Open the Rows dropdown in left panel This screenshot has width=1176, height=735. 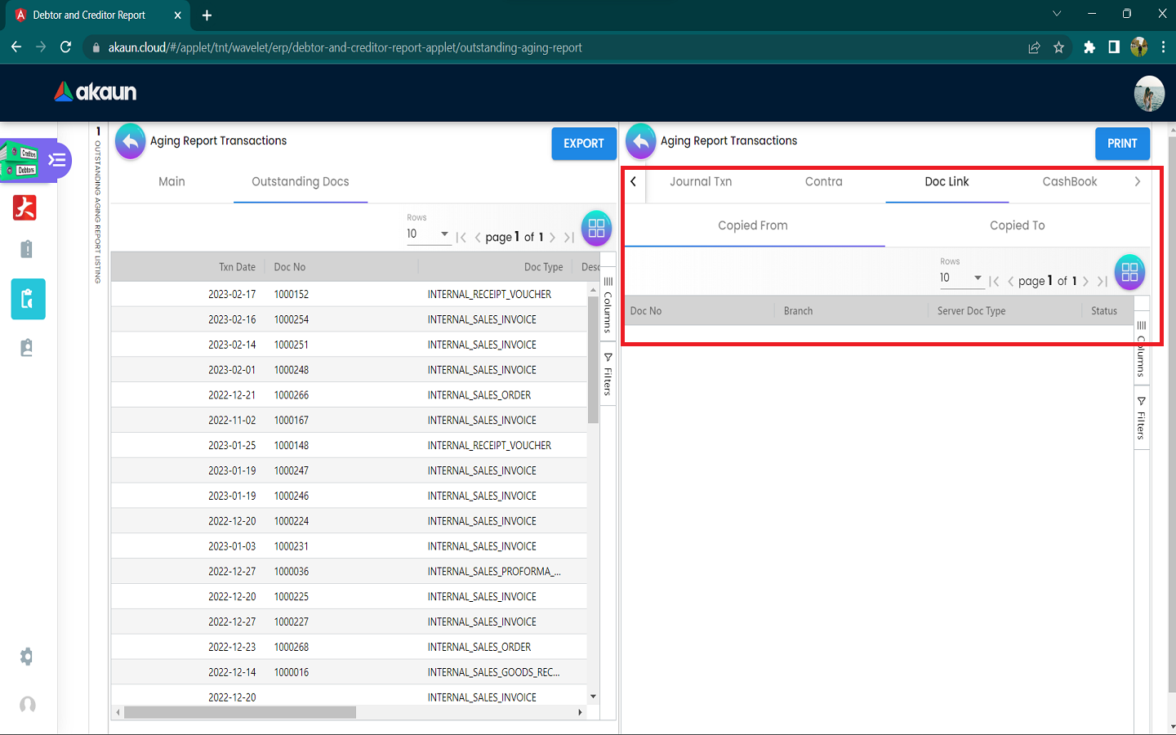pyautogui.click(x=428, y=234)
